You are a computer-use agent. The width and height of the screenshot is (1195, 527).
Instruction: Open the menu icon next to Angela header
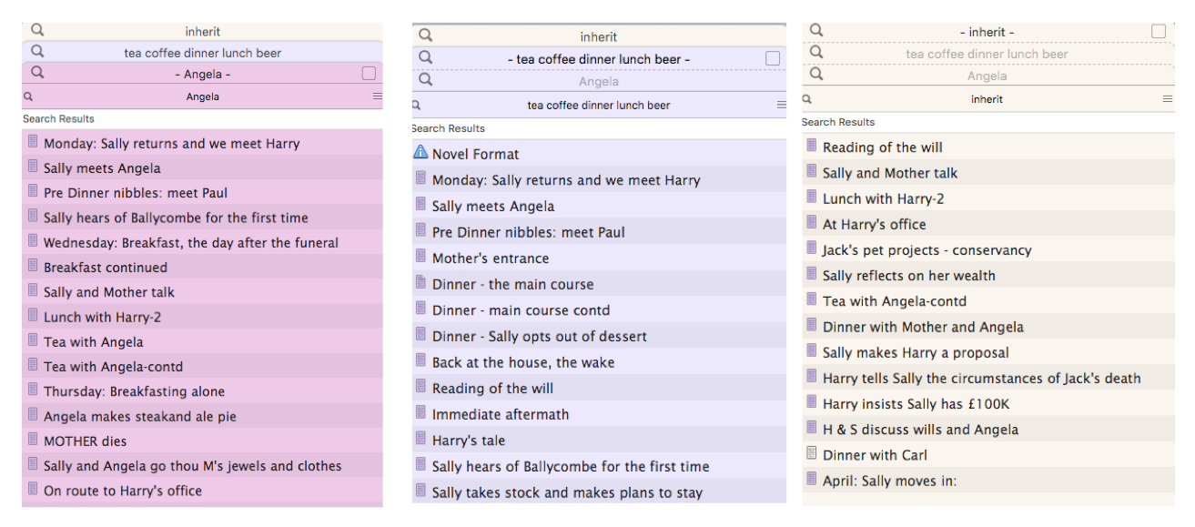click(377, 96)
